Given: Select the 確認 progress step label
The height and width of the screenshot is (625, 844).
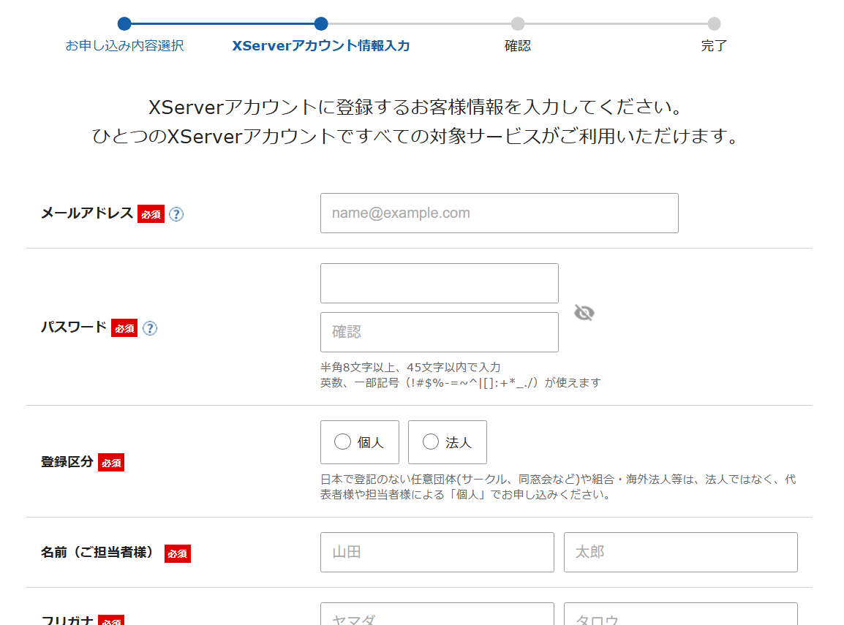Looking at the screenshot, I should [517, 46].
